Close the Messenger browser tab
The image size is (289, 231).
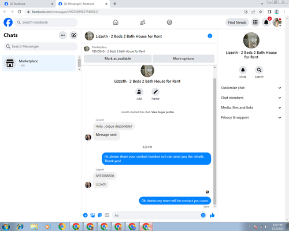pyautogui.click(x=106, y=4)
